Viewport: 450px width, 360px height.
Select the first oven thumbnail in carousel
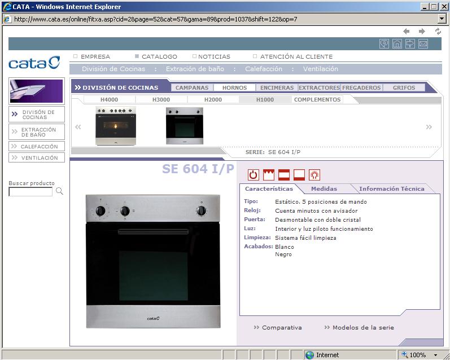click(116, 126)
